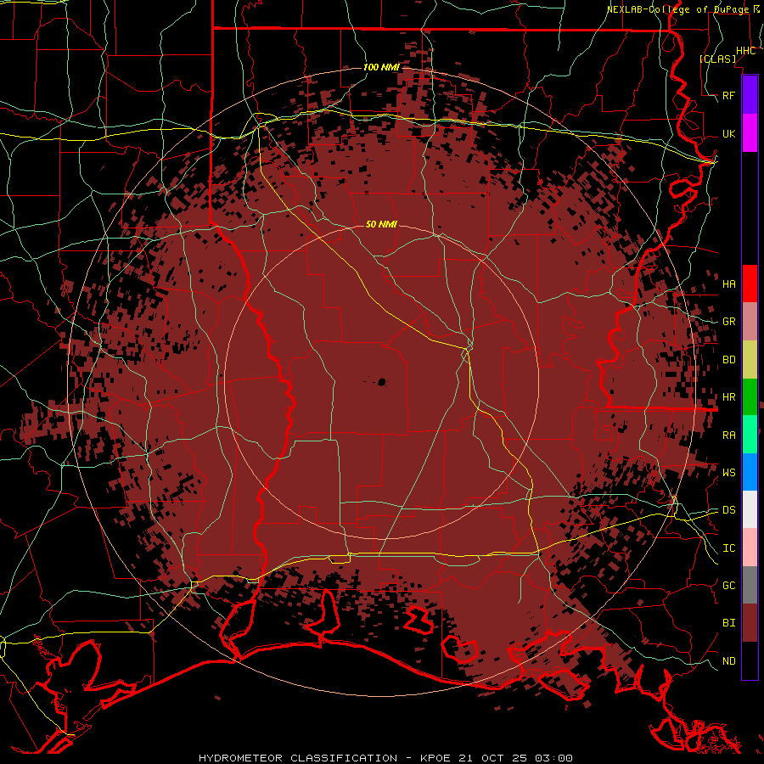Select the GC gray legend swatch
This screenshot has width=764, height=764.
pyautogui.click(x=750, y=585)
